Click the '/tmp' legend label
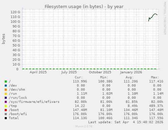 (13, 106)
